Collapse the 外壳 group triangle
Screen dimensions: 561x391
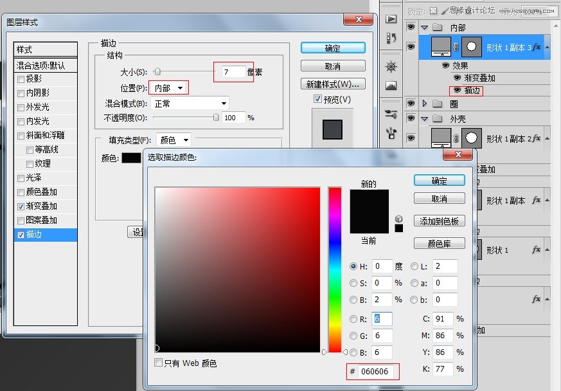(x=424, y=118)
